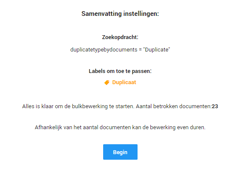Click the word bulkbewerking in the sentence
The height and width of the screenshot is (170, 245).
point(90,106)
